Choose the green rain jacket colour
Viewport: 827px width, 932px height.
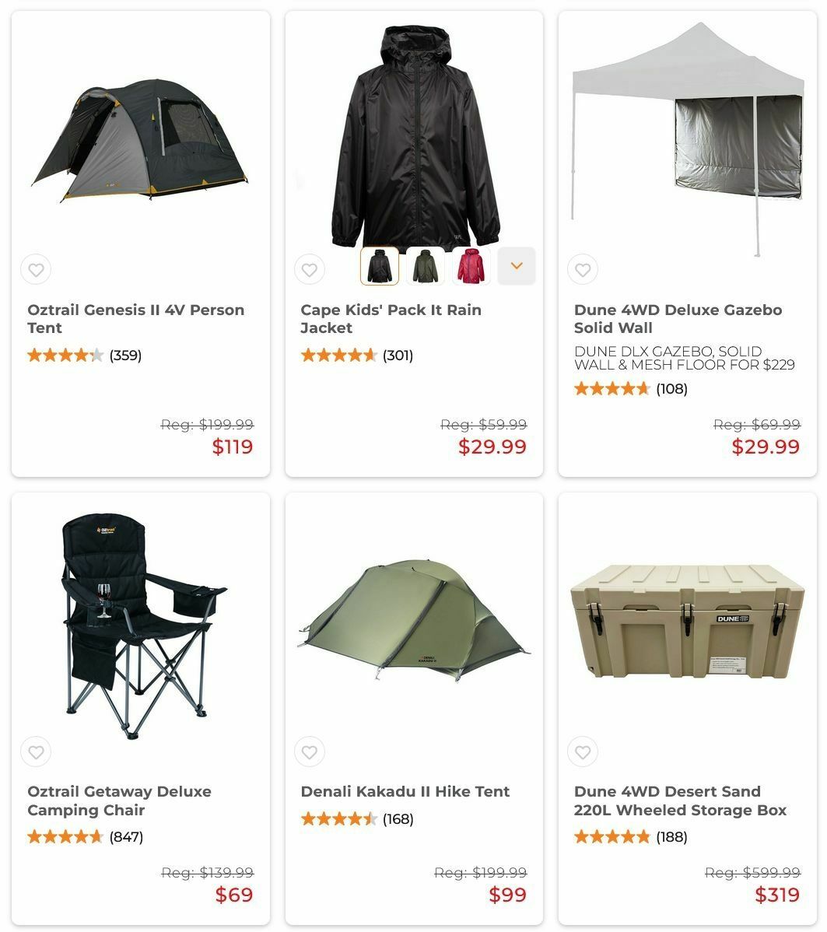[425, 266]
